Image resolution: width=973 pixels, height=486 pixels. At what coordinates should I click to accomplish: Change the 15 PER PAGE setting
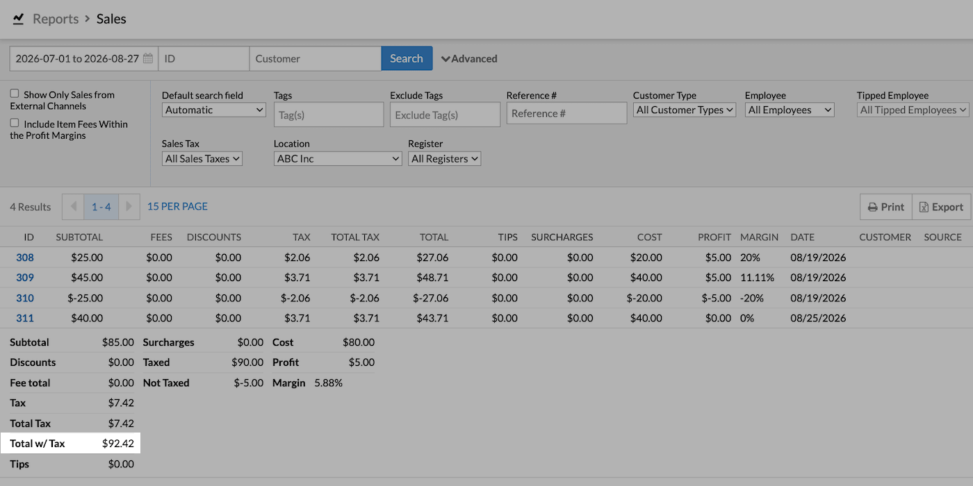[177, 206]
